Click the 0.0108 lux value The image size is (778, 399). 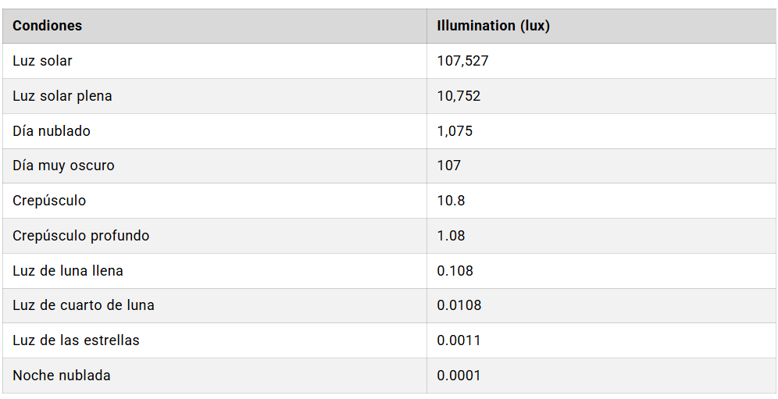(x=459, y=305)
